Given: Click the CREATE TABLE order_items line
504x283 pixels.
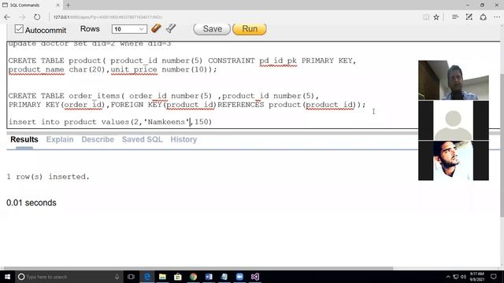Looking at the screenshot, I should 164,96.
